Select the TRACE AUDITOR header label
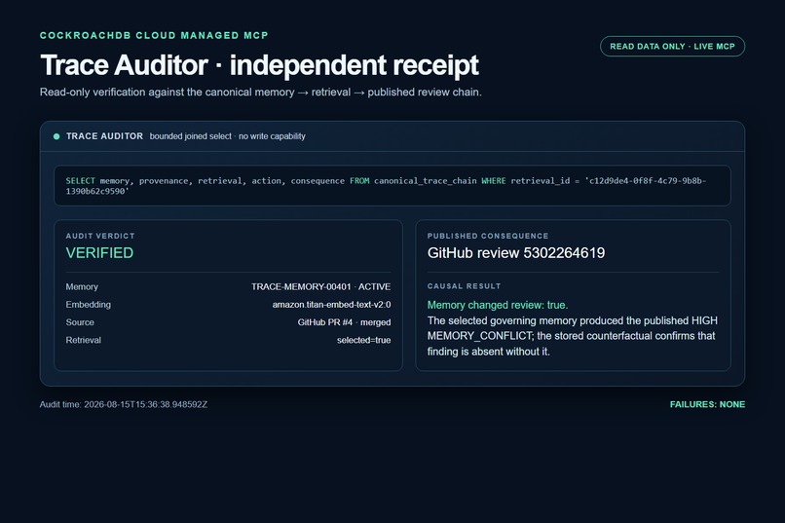Image resolution: width=785 pixels, height=523 pixels. tap(104, 136)
